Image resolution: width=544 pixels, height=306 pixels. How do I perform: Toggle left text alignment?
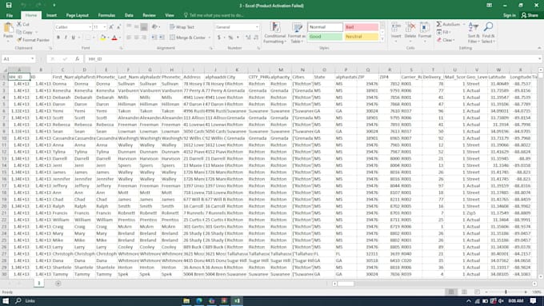[x=129, y=38]
